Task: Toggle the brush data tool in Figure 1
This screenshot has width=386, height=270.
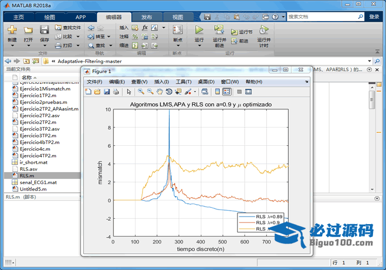Action: pyautogui.click(x=188, y=92)
